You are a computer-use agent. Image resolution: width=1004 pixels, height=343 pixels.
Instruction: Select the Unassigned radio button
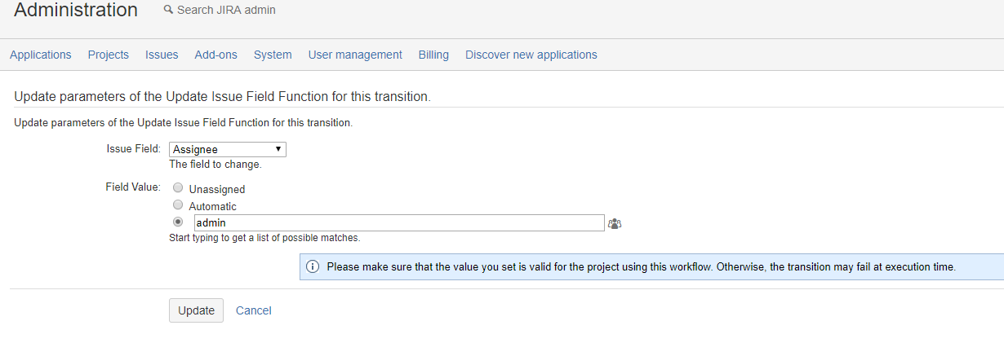[178, 188]
